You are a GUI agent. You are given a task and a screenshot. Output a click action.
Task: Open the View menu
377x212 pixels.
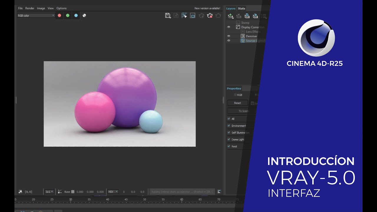pos(51,8)
